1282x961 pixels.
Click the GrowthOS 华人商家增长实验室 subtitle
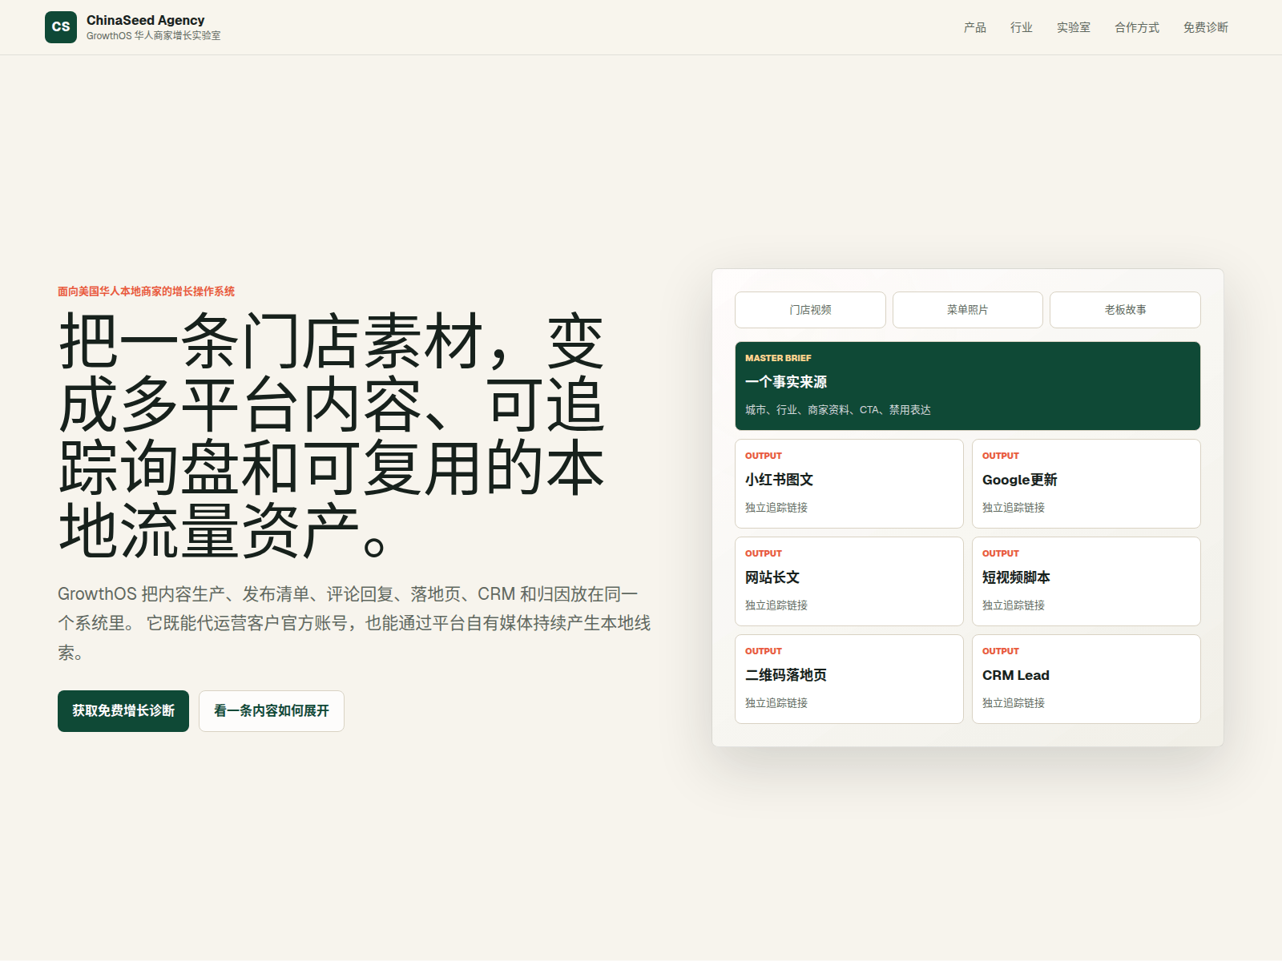click(154, 36)
